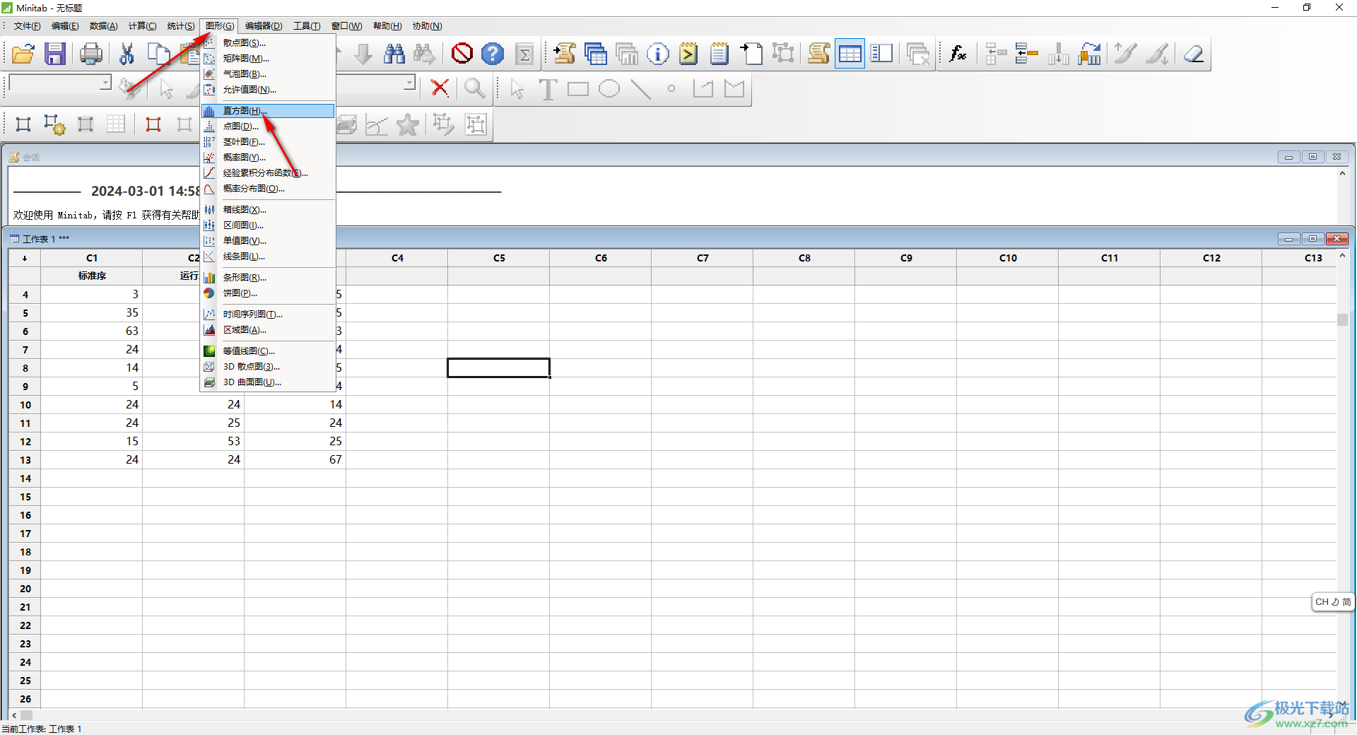Open the 帮助(H) menu
1357x735 pixels.
point(387,26)
